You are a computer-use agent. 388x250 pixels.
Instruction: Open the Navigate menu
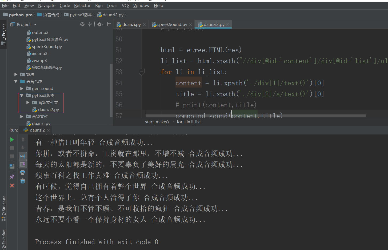pos(47,5)
